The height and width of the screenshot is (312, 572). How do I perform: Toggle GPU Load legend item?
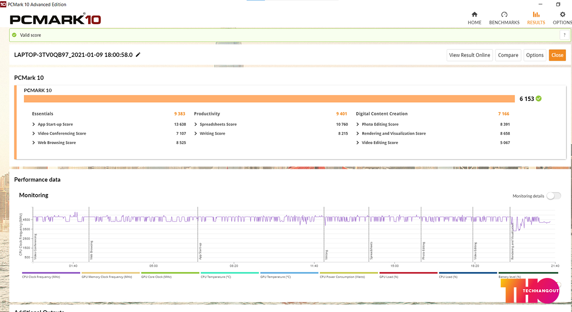click(x=408, y=275)
